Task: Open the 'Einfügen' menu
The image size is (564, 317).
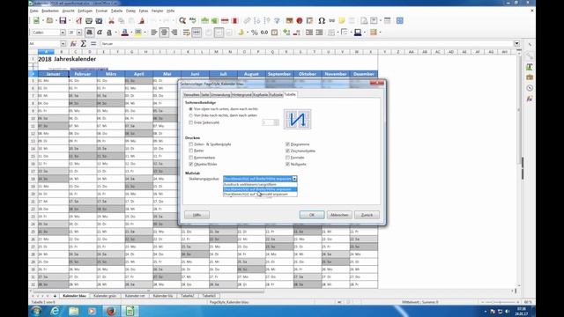Action: click(x=85, y=11)
